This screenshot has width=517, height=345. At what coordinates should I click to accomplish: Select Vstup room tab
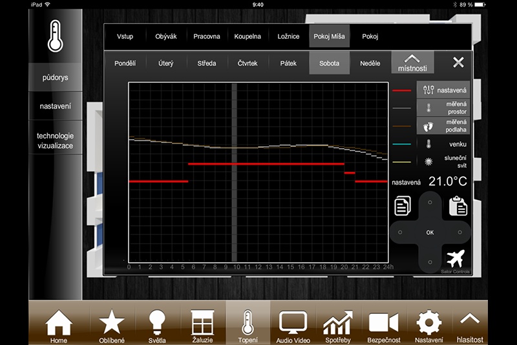pyautogui.click(x=125, y=36)
